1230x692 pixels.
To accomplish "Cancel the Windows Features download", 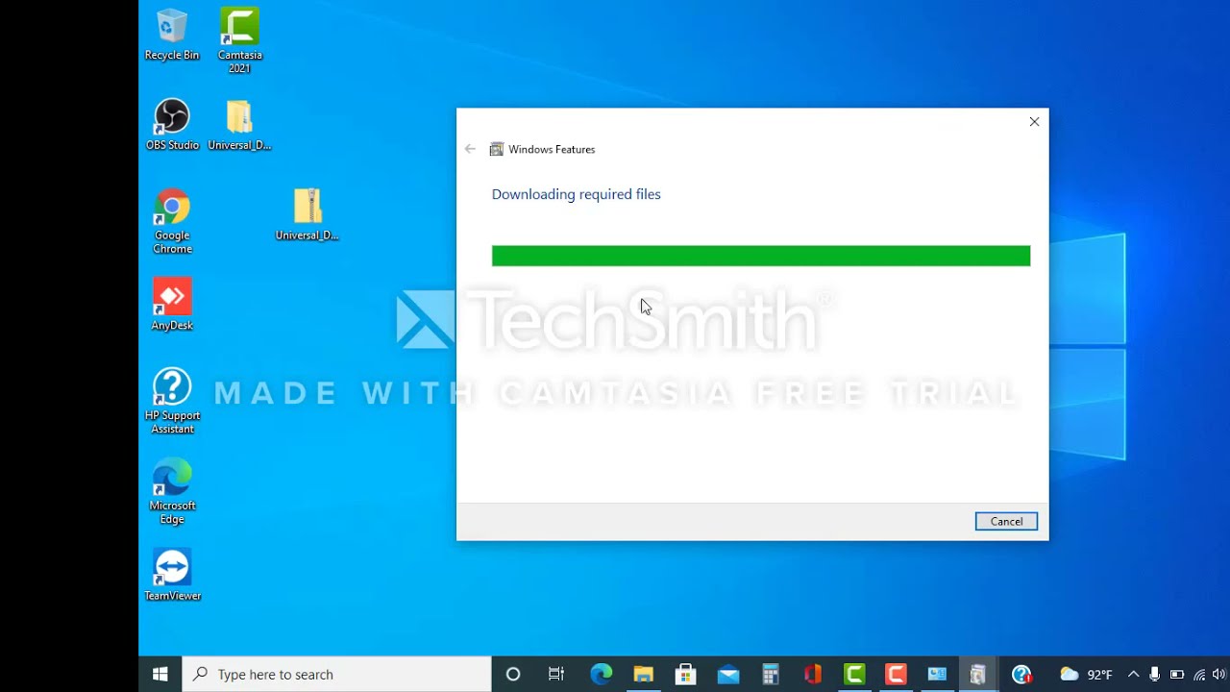I will [x=1006, y=521].
